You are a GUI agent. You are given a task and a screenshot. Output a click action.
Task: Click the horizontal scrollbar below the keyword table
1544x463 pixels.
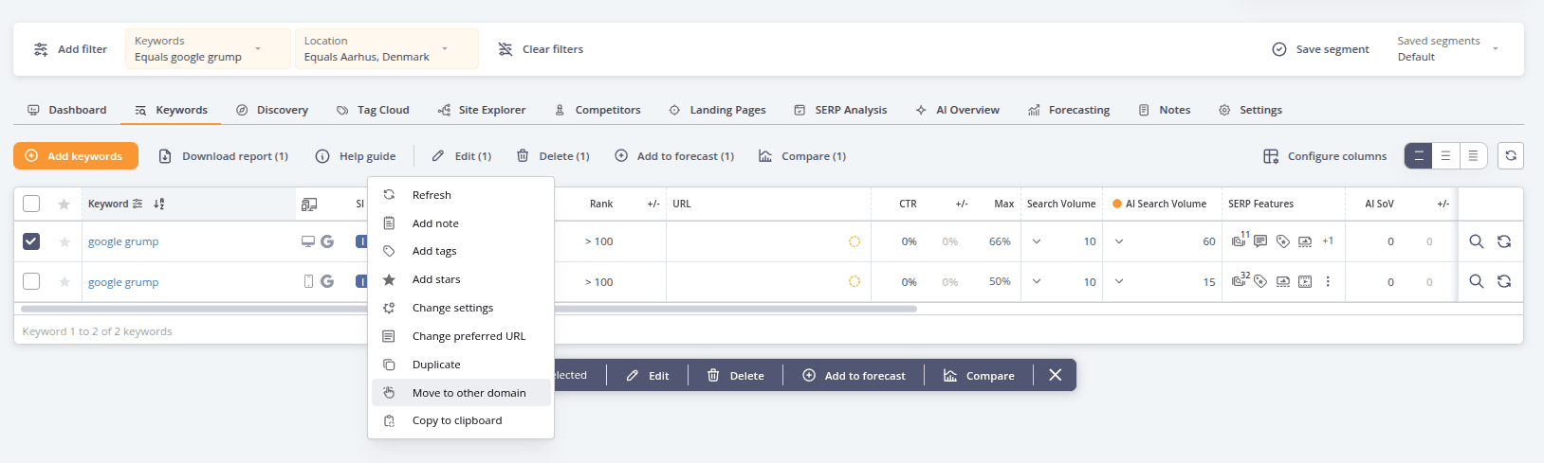point(469,309)
